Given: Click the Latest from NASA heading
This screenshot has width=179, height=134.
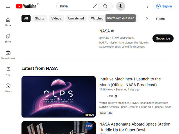Looking at the screenshot, I should (40, 68).
